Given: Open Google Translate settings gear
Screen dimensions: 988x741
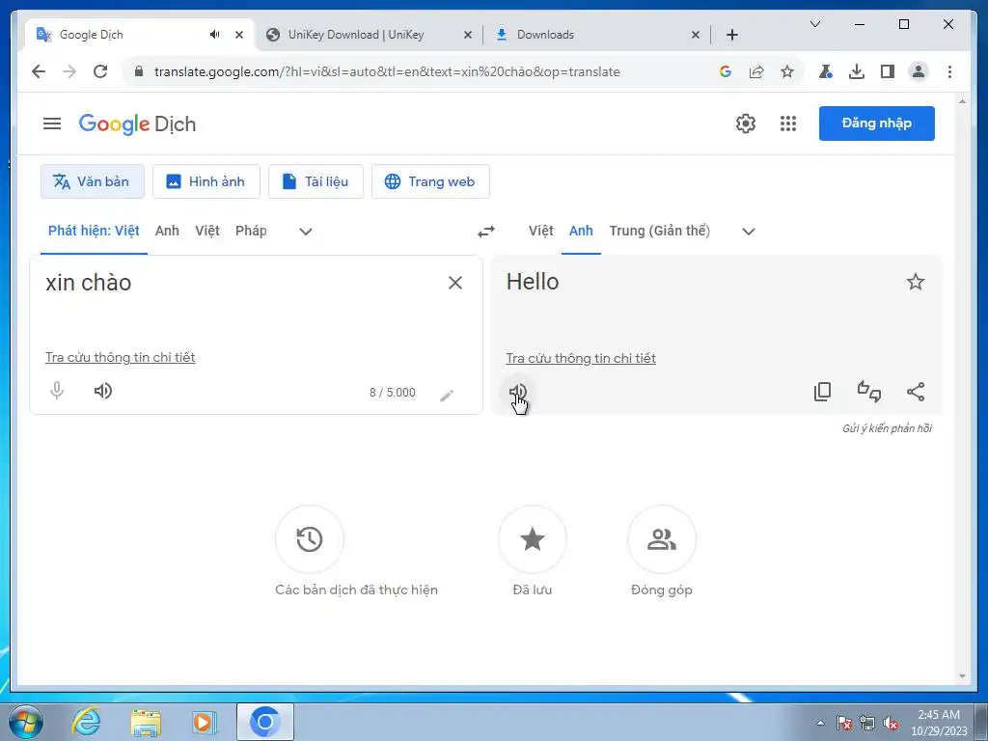Looking at the screenshot, I should coord(746,123).
